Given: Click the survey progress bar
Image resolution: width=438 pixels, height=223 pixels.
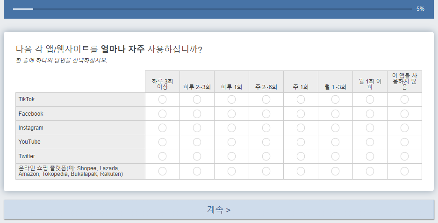Looking at the screenshot, I should (x=212, y=9).
